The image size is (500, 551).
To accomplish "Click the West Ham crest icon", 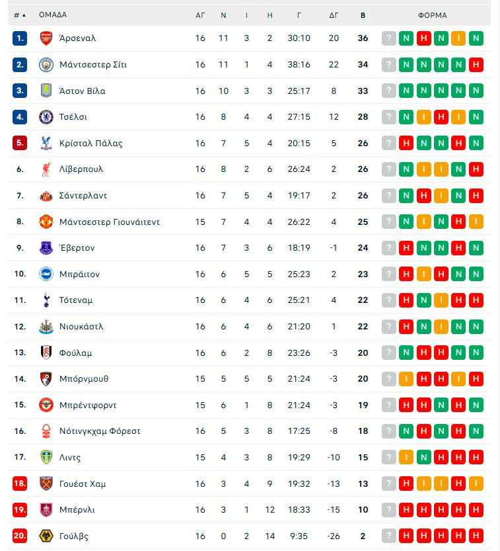I will point(46,484).
